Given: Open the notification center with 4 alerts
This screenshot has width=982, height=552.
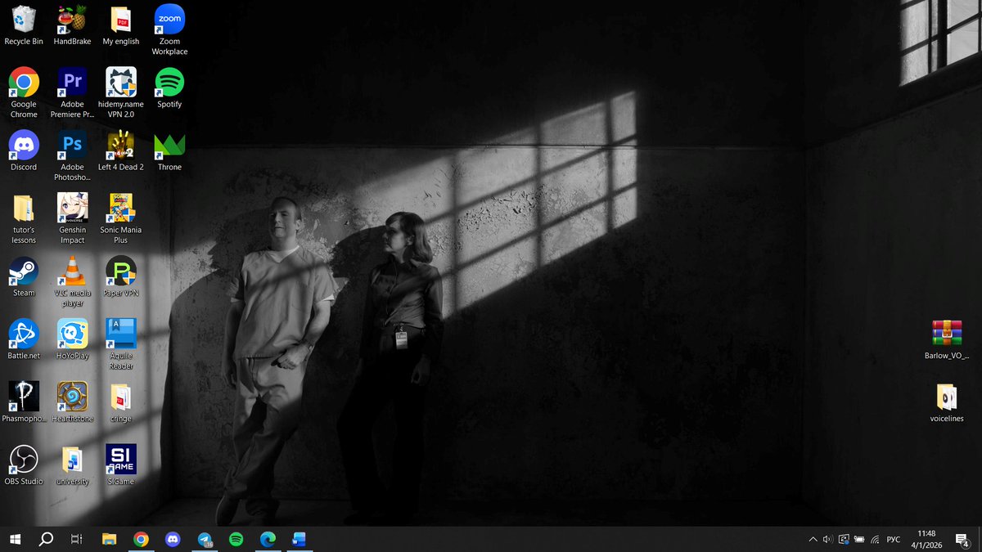Looking at the screenshot, I should pyautogui.click(x=964, y=540).
